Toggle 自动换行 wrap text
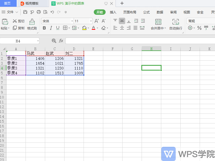The height and width of the screenshot is (161, 215). coord(176,24)
